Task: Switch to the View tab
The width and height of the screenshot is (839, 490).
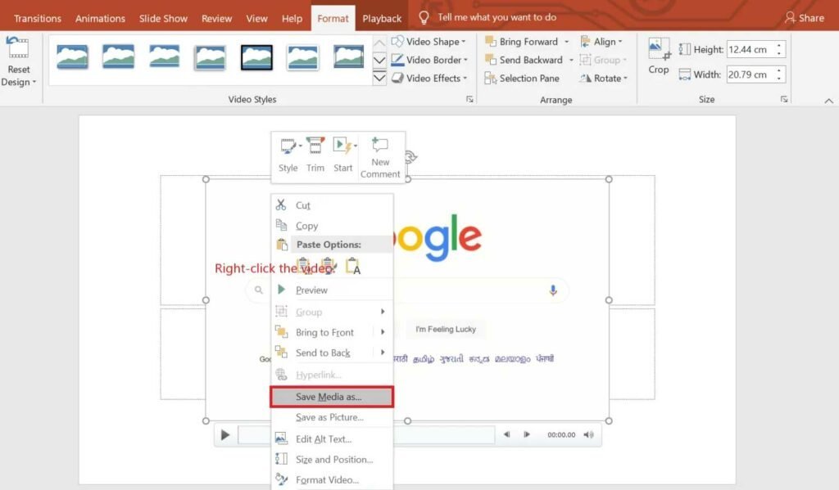Action: 256,18
